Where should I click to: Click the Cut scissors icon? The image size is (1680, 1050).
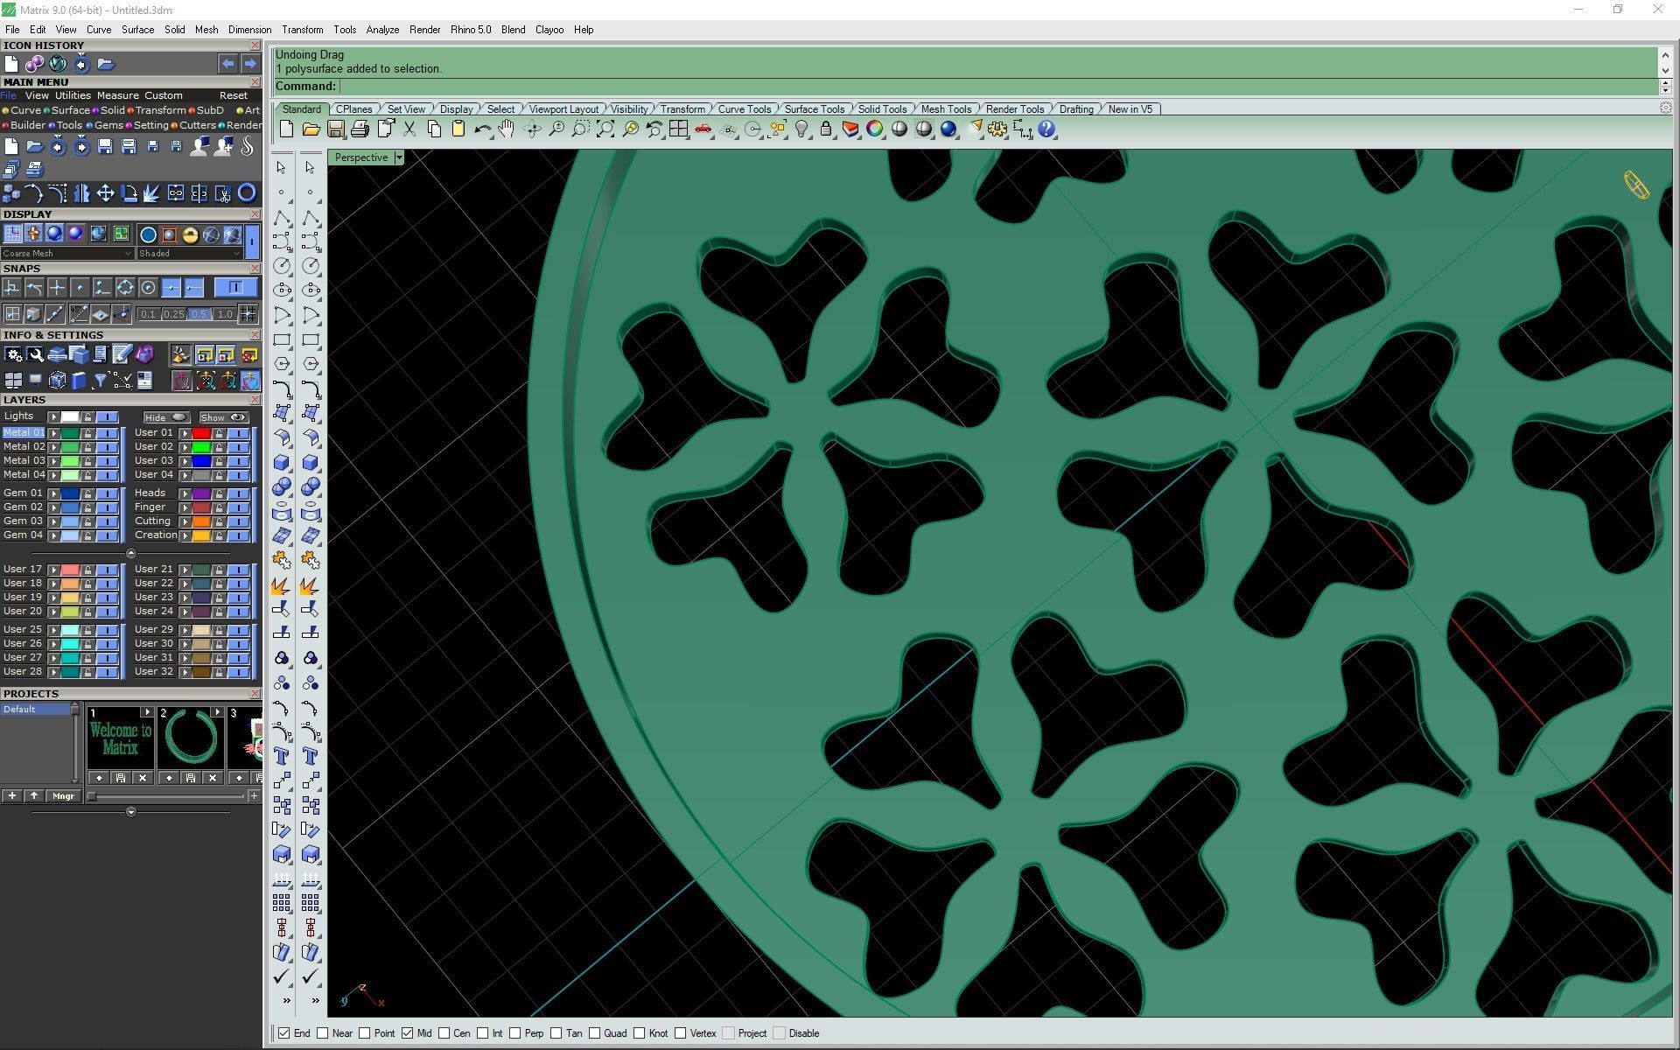[x=409, y=129]
